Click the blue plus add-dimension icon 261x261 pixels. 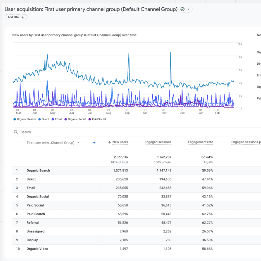point(94,142)
